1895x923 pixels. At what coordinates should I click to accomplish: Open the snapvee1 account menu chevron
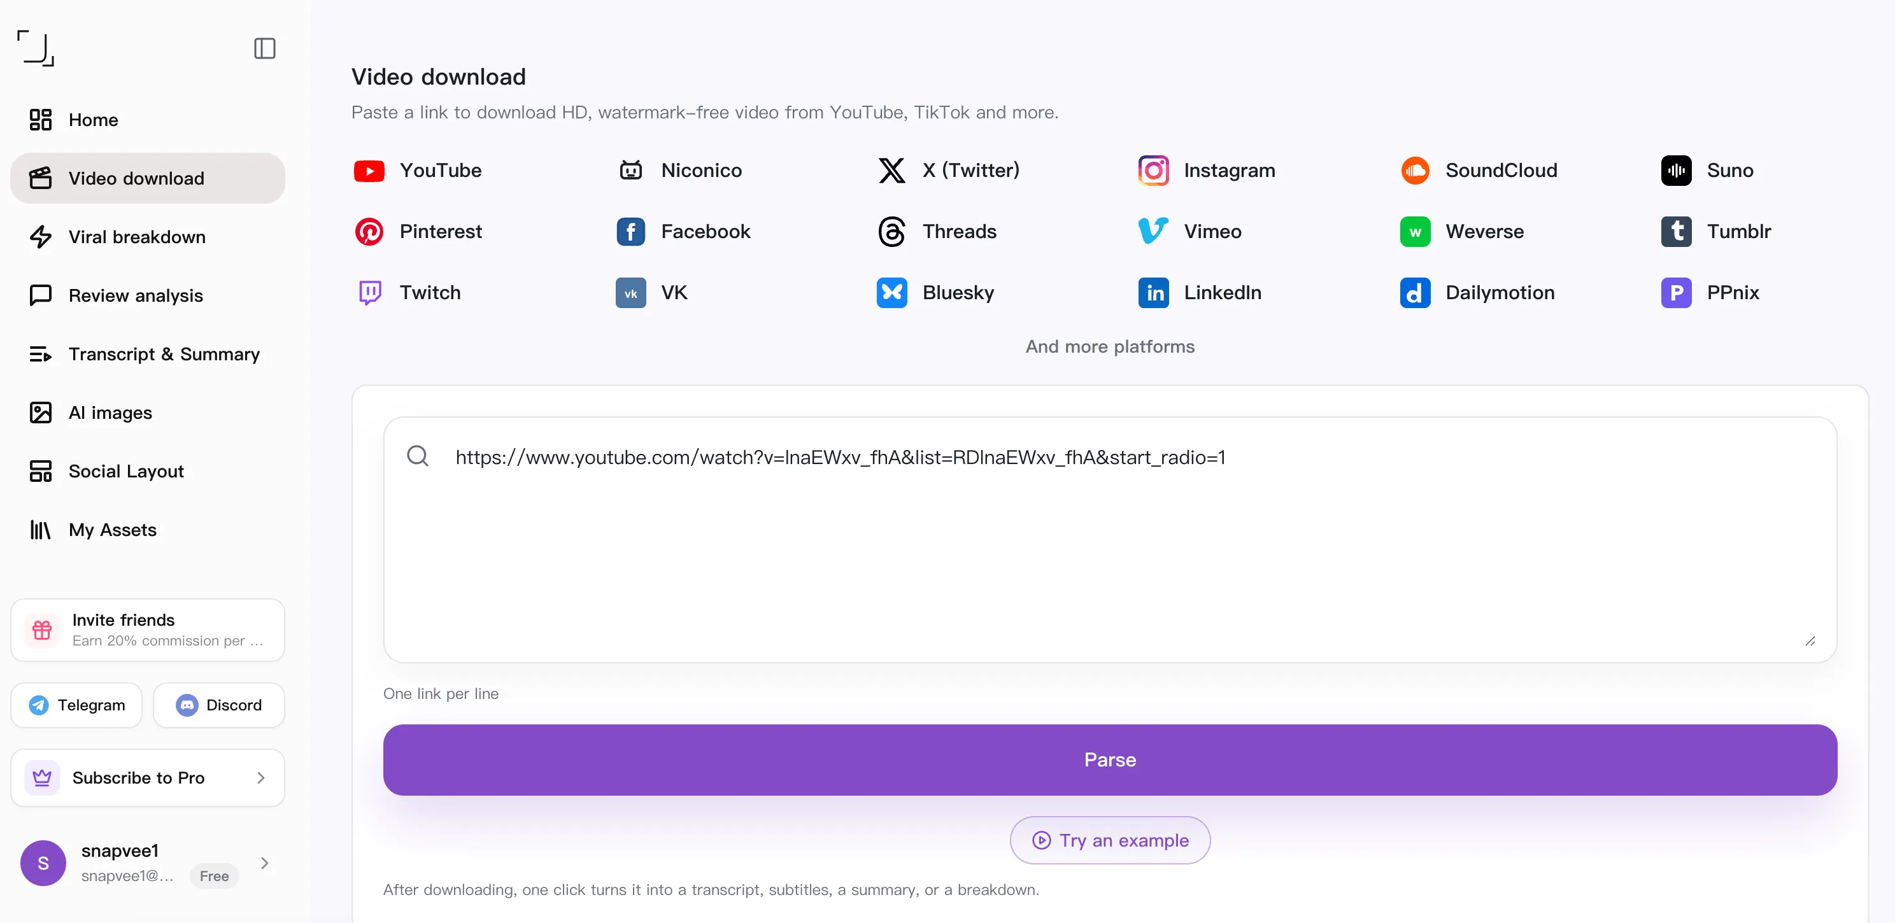pos(265,863)
